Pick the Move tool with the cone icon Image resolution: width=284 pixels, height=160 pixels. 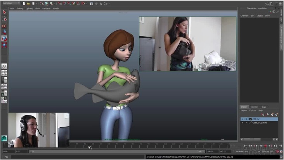pyautogui.click(x=4, y=32)
